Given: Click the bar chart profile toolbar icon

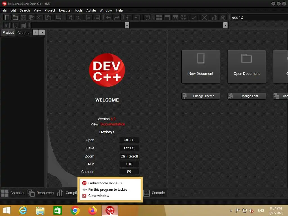Looking at the screenshot, I should point(214,18).
